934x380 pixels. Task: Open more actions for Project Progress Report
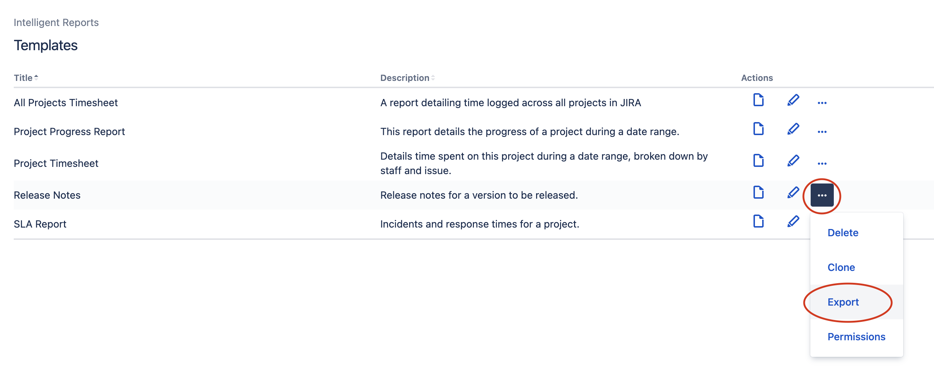coord(822,132)
